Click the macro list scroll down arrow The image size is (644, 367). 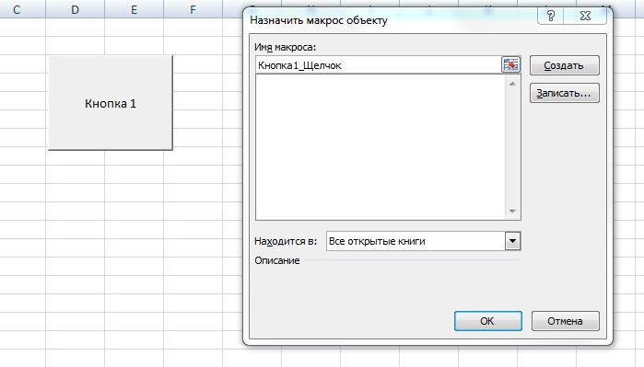[512, 212]
